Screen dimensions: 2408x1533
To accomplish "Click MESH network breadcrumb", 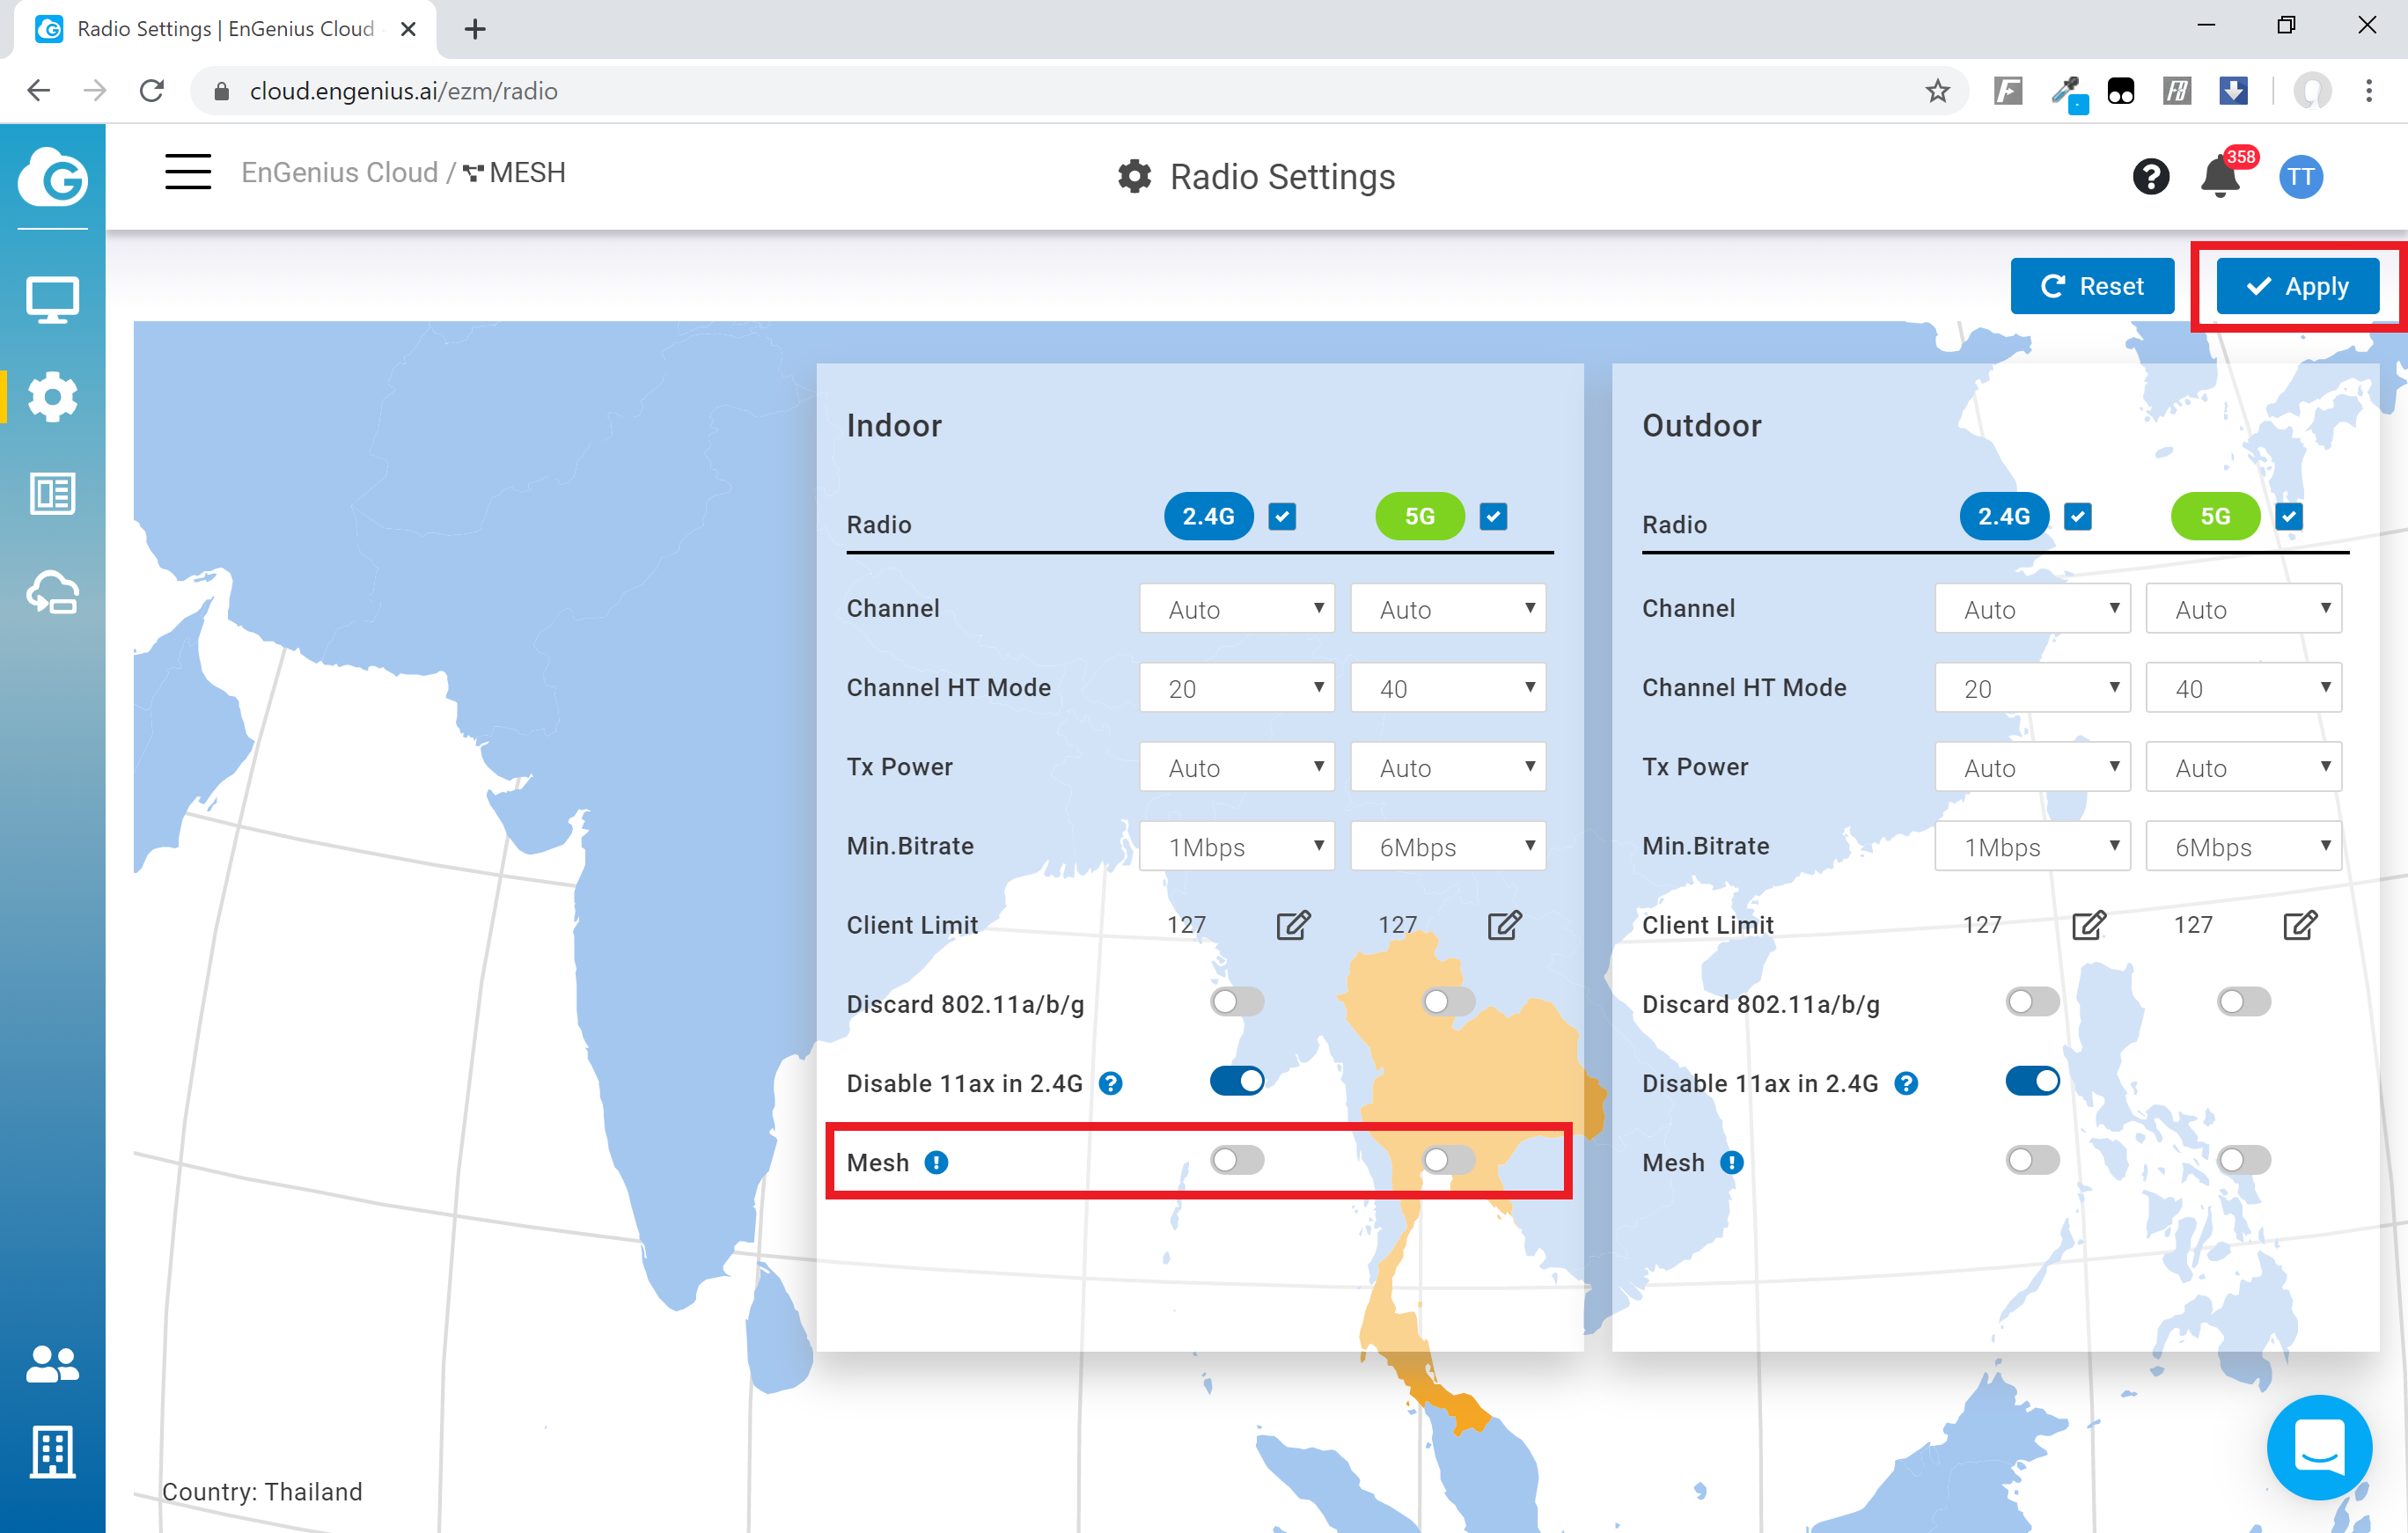I will (514, 172).
